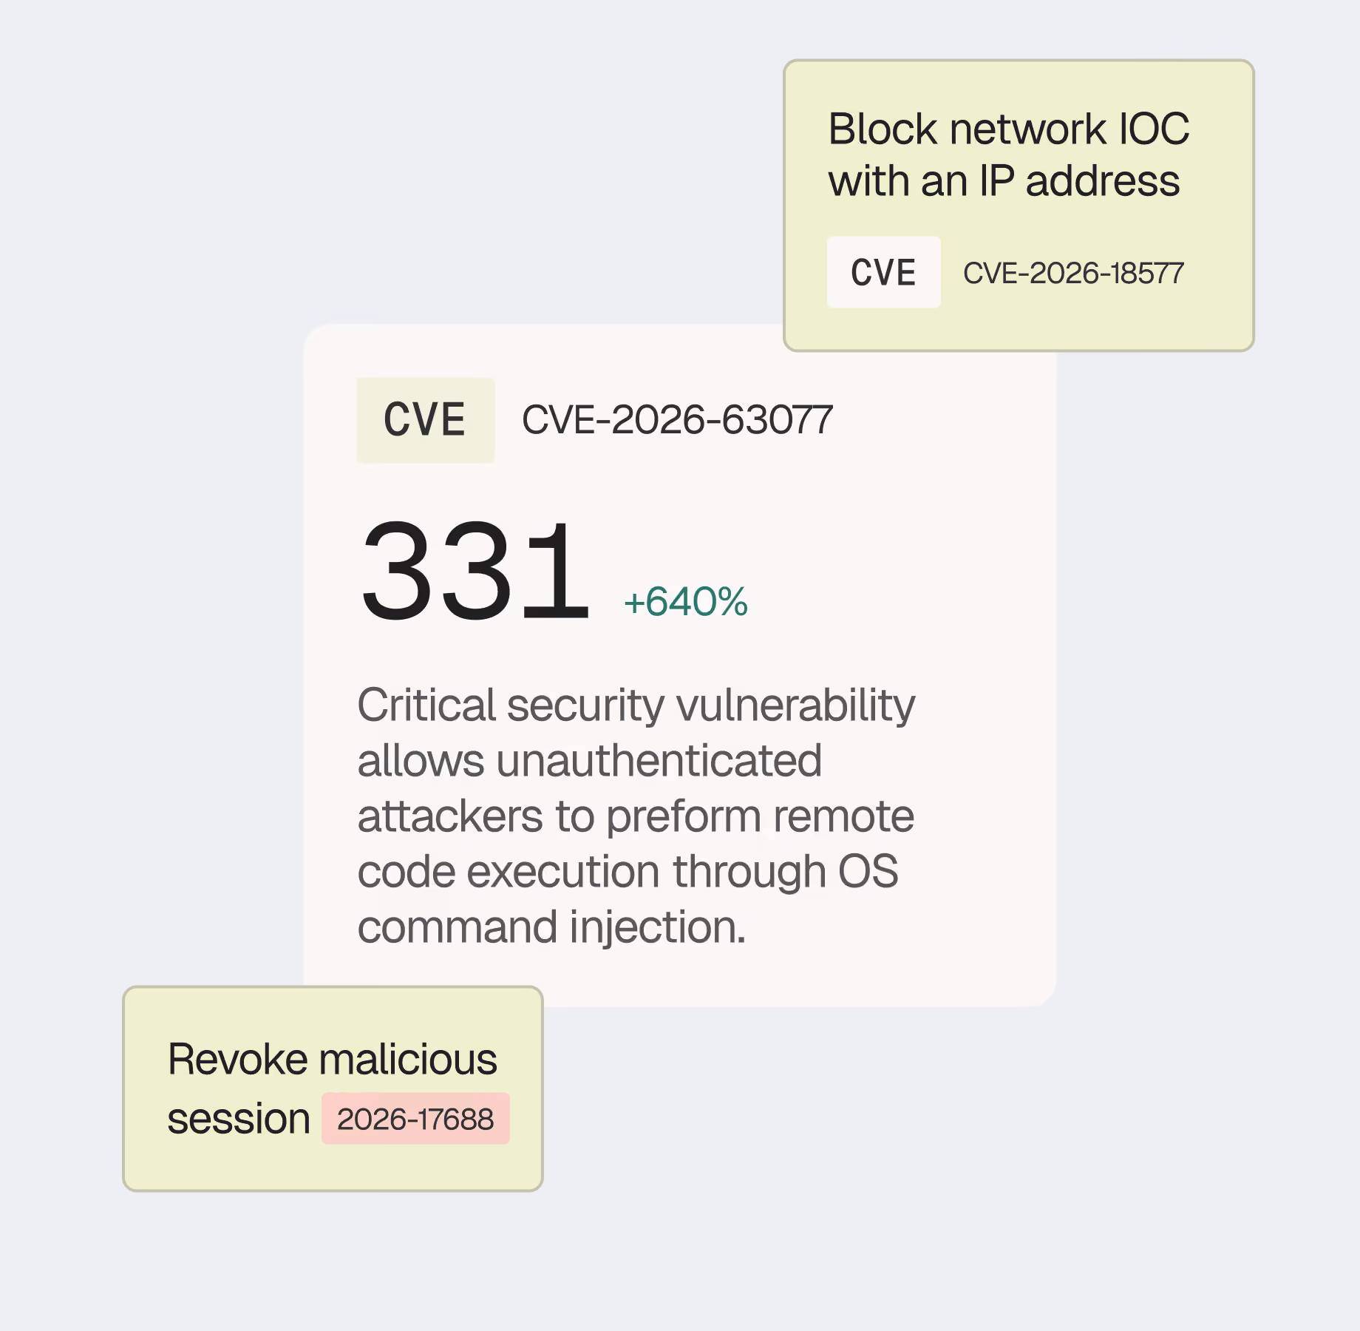Screen dimensions: 1360x1331
Task: Click the 'IOC' text in top card
Action: (x=1154, y=129)
